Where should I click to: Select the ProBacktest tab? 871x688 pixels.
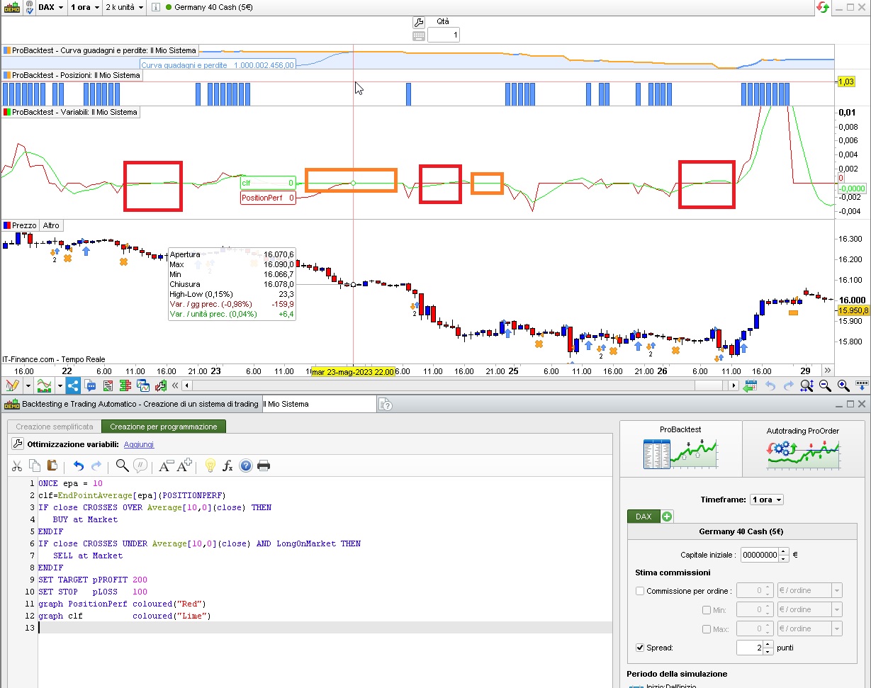[681, 449]
